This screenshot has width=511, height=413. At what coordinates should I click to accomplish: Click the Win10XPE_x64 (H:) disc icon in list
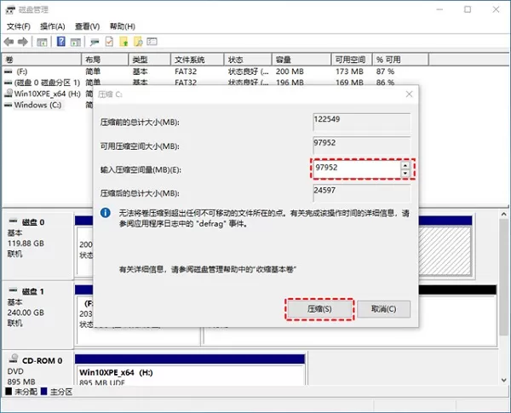click(x=9, y=93)
